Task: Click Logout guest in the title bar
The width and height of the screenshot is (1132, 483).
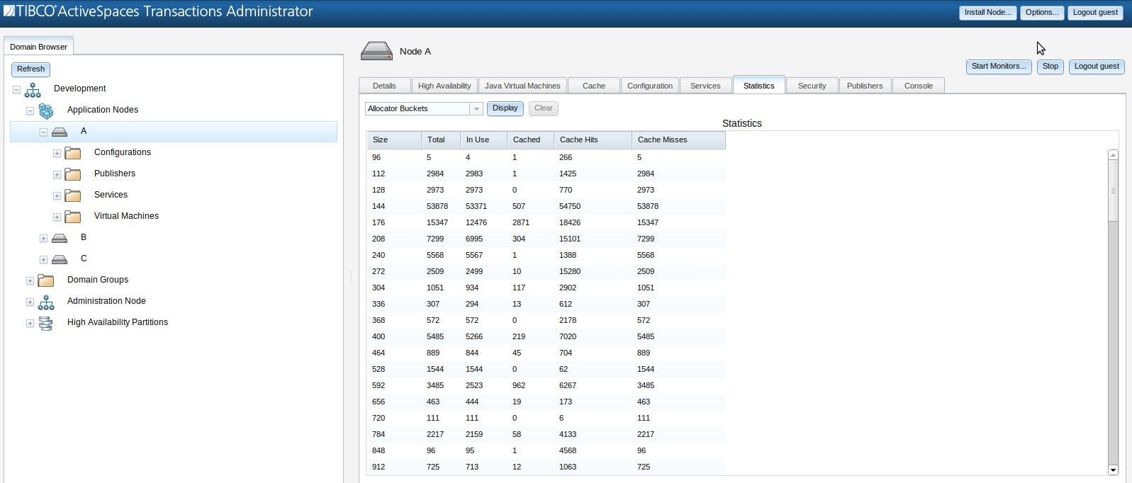Action: pos(1095,13)
